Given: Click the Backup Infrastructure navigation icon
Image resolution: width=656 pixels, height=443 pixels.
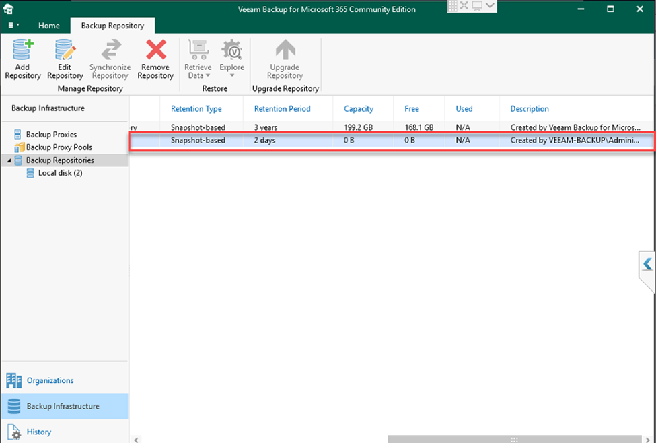Looking at the screenshot, I should (x=13, y=406).
